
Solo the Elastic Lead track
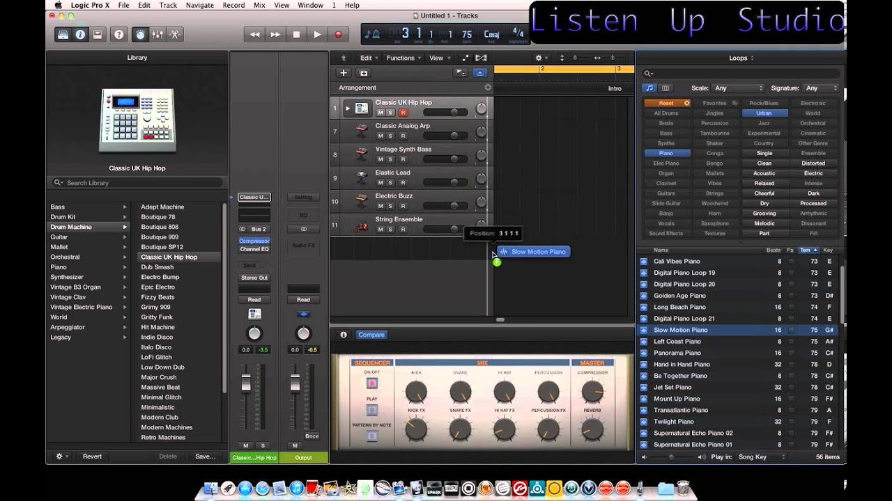391,182
